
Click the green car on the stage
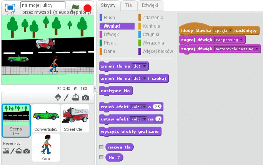[x=18, y=59]
